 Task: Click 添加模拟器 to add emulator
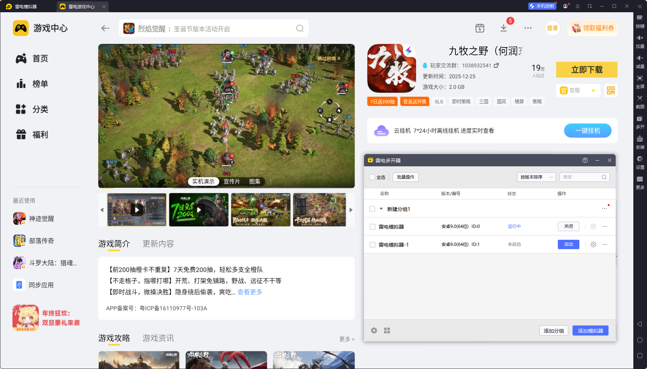pos(590,330)
